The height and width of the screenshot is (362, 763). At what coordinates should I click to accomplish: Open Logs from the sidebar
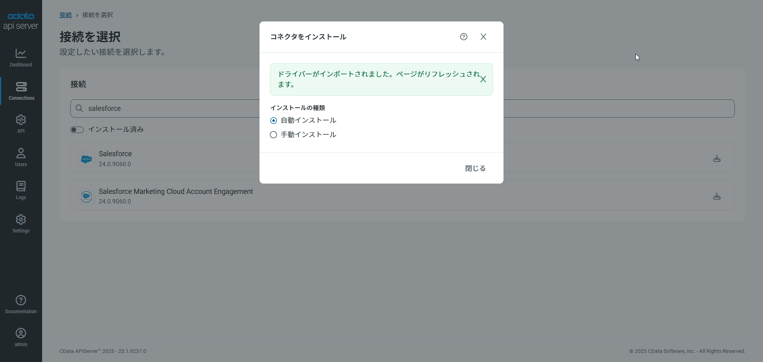pyautogui.click(x=21, y=190)
